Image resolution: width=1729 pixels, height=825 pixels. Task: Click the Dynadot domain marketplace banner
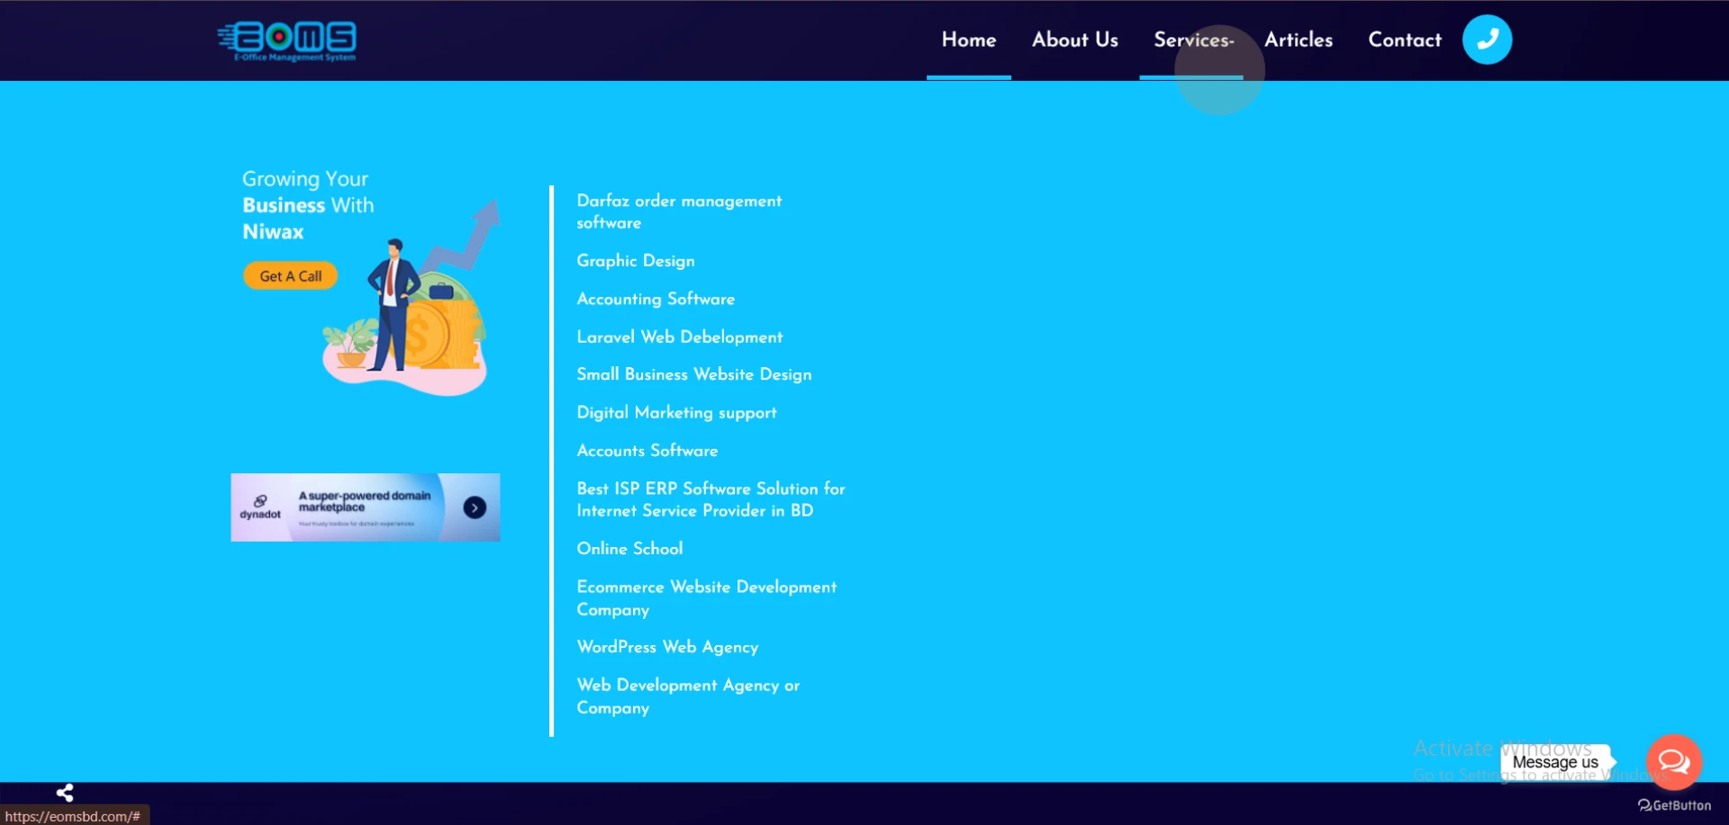click(x=365, y=507)
